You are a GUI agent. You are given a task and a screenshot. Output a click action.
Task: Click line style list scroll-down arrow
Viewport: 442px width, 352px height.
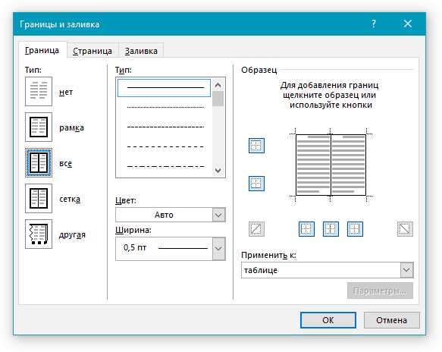tap(218, 171)
